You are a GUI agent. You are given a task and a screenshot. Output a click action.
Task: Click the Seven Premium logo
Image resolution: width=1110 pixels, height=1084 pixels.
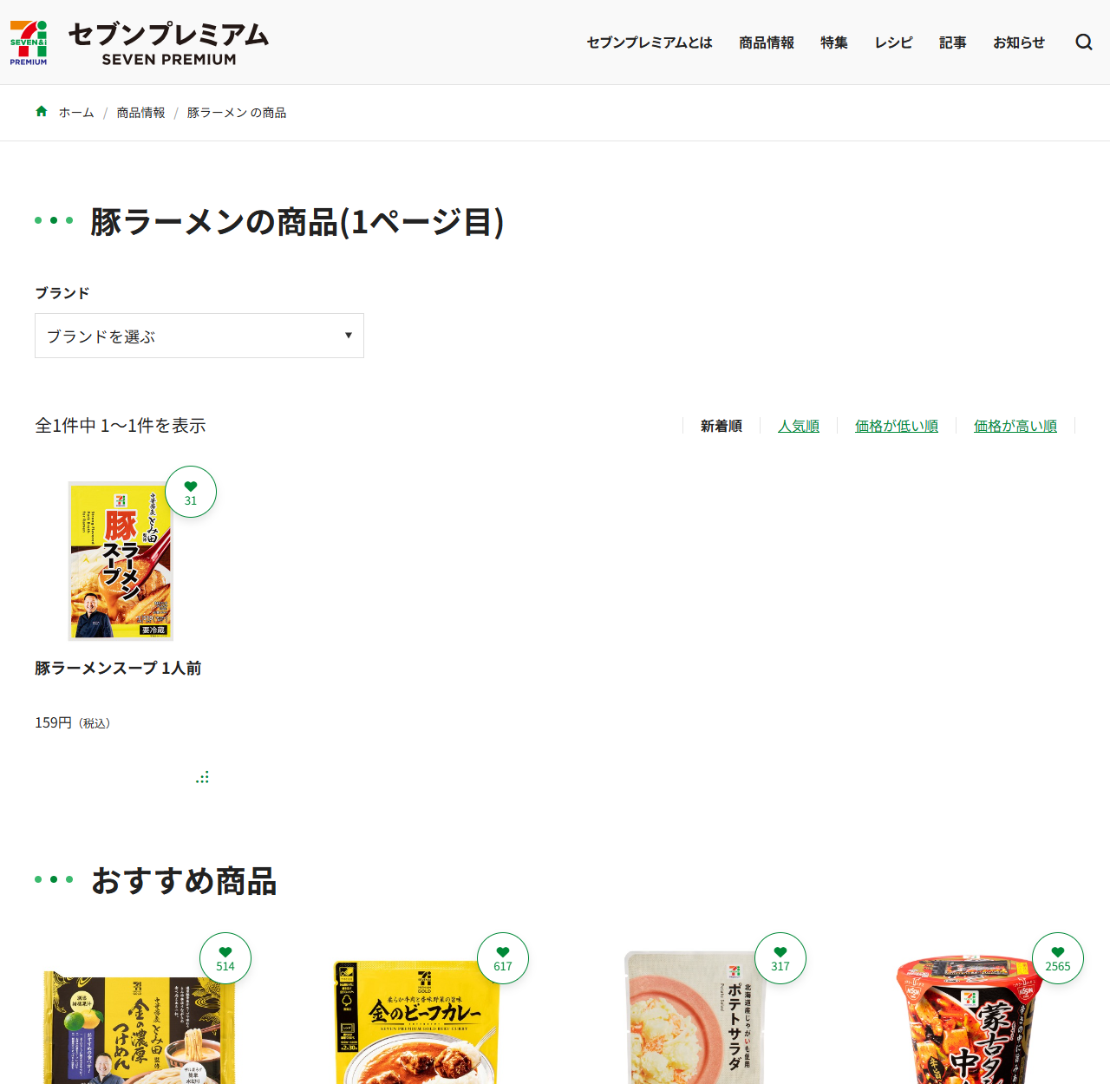pyautogui.click(x=140, y=42)
